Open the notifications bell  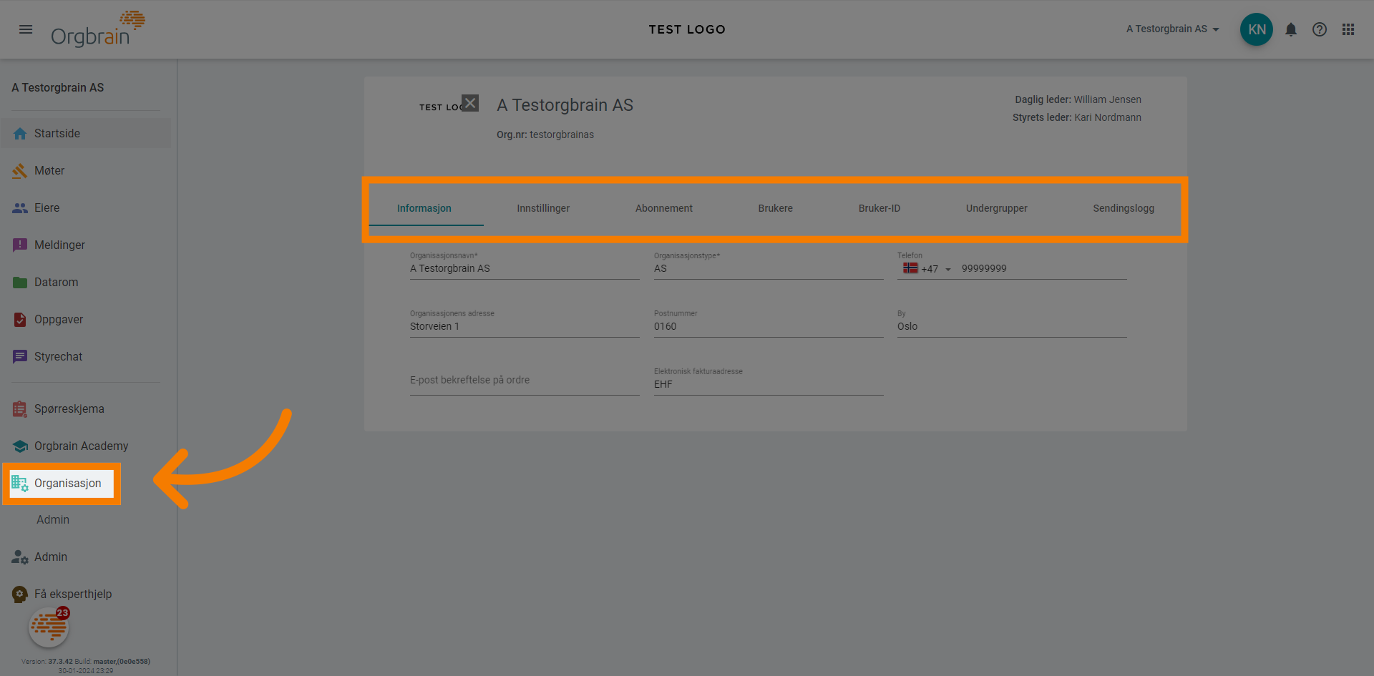(x=1291, y=29)
